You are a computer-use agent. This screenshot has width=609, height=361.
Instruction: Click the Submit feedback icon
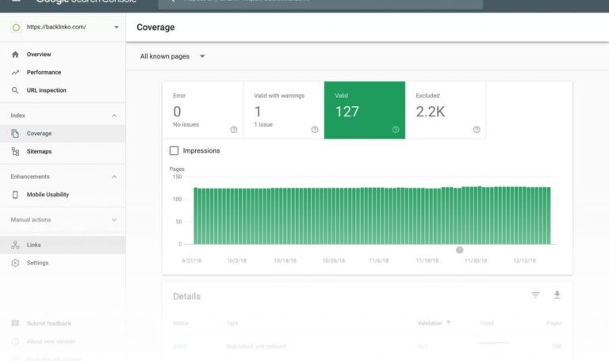point(15,323)
